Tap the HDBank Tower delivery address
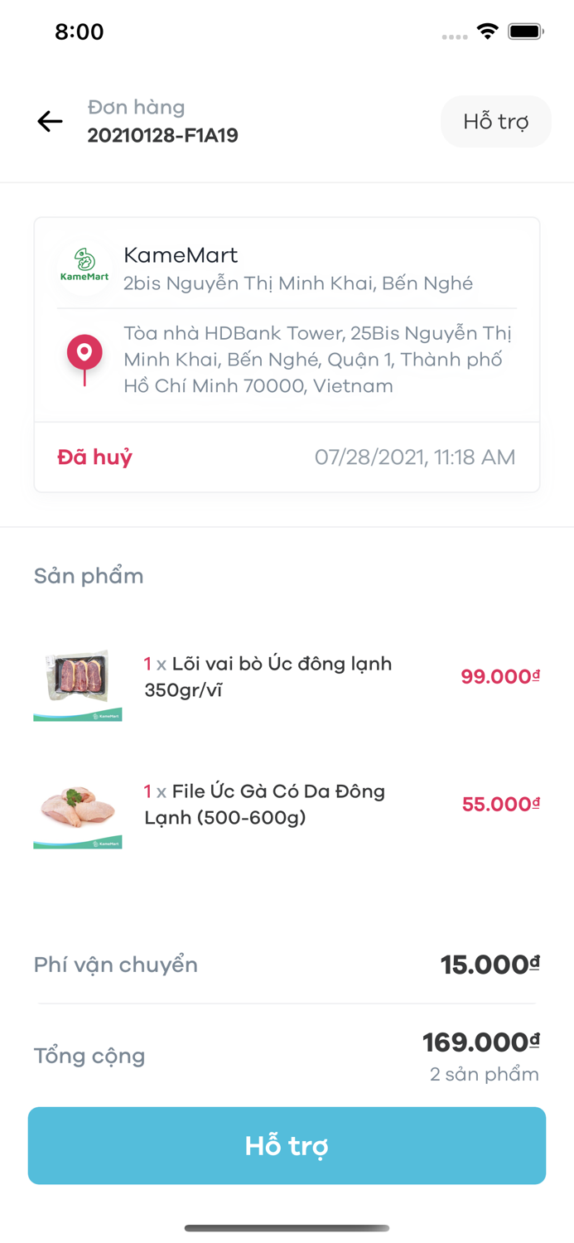The image size is (574, 1243). point(317,360)
